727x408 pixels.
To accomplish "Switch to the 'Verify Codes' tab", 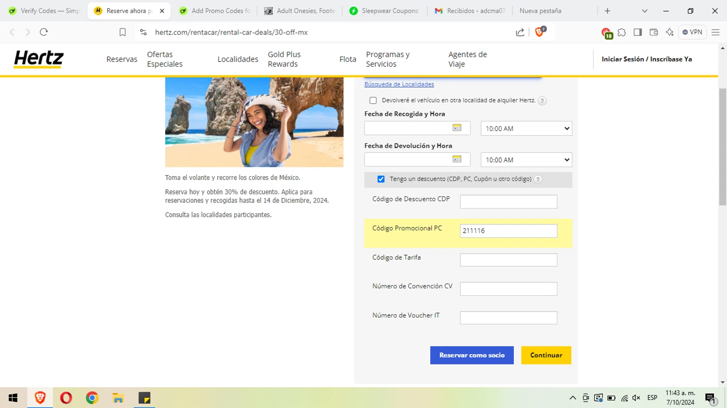I will click(x=44, y=11).
